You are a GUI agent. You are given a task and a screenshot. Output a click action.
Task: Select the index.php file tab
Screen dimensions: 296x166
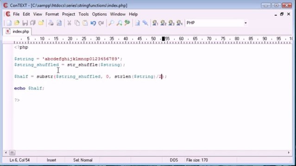click(x=17, y=31)
